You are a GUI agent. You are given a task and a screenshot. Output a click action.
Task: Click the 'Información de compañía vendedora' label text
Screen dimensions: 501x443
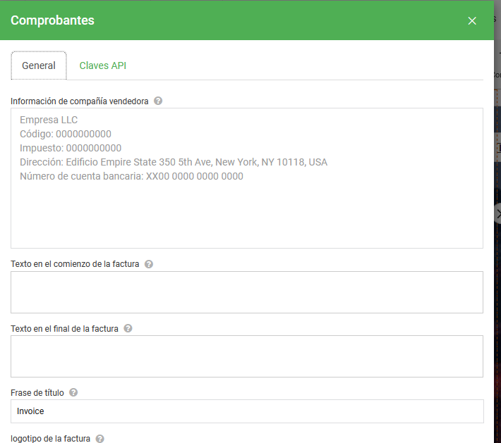pos(80,101)
